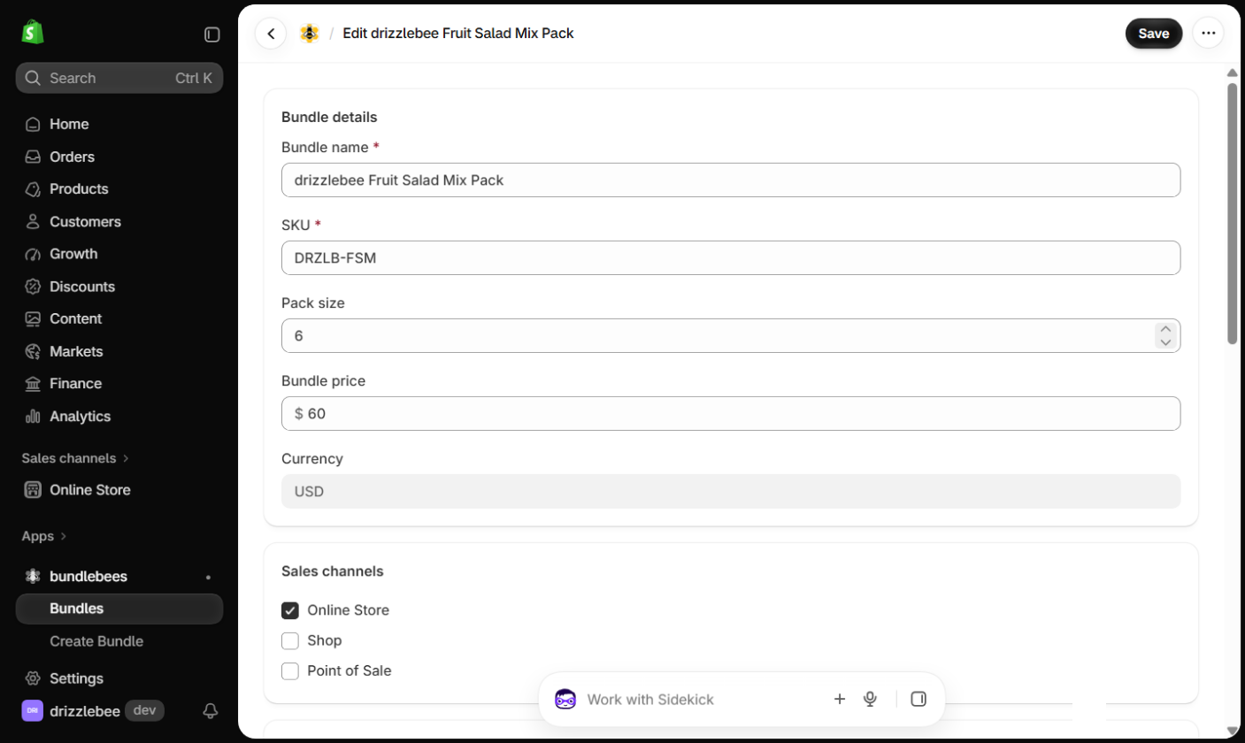Expand the Sales channels sidebar section
Viewport: 1245px width, 743px height.
click(75, 458)
